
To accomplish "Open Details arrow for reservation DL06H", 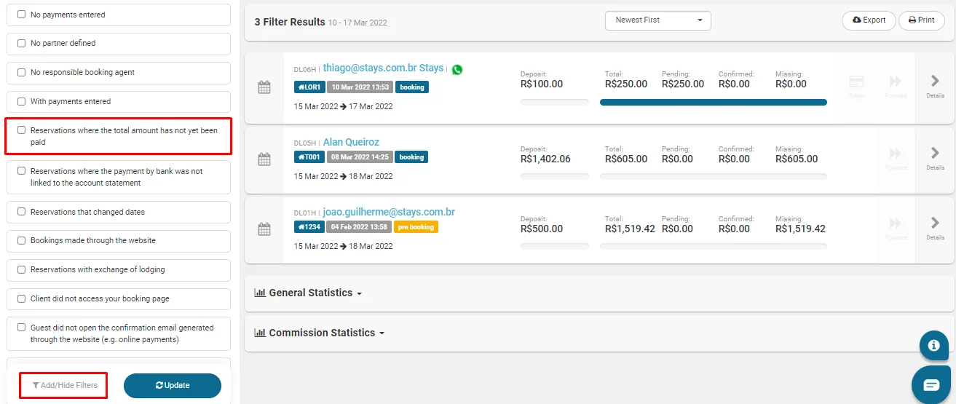I will [935, 86].
